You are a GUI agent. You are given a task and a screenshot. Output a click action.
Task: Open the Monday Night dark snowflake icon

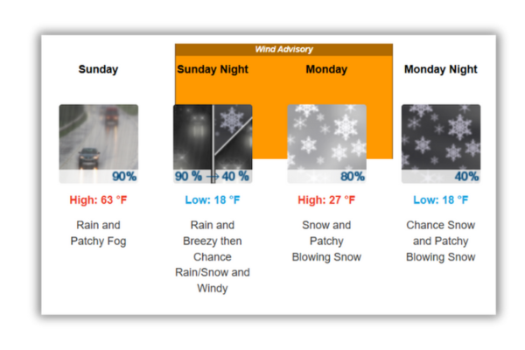pos(440,136)
